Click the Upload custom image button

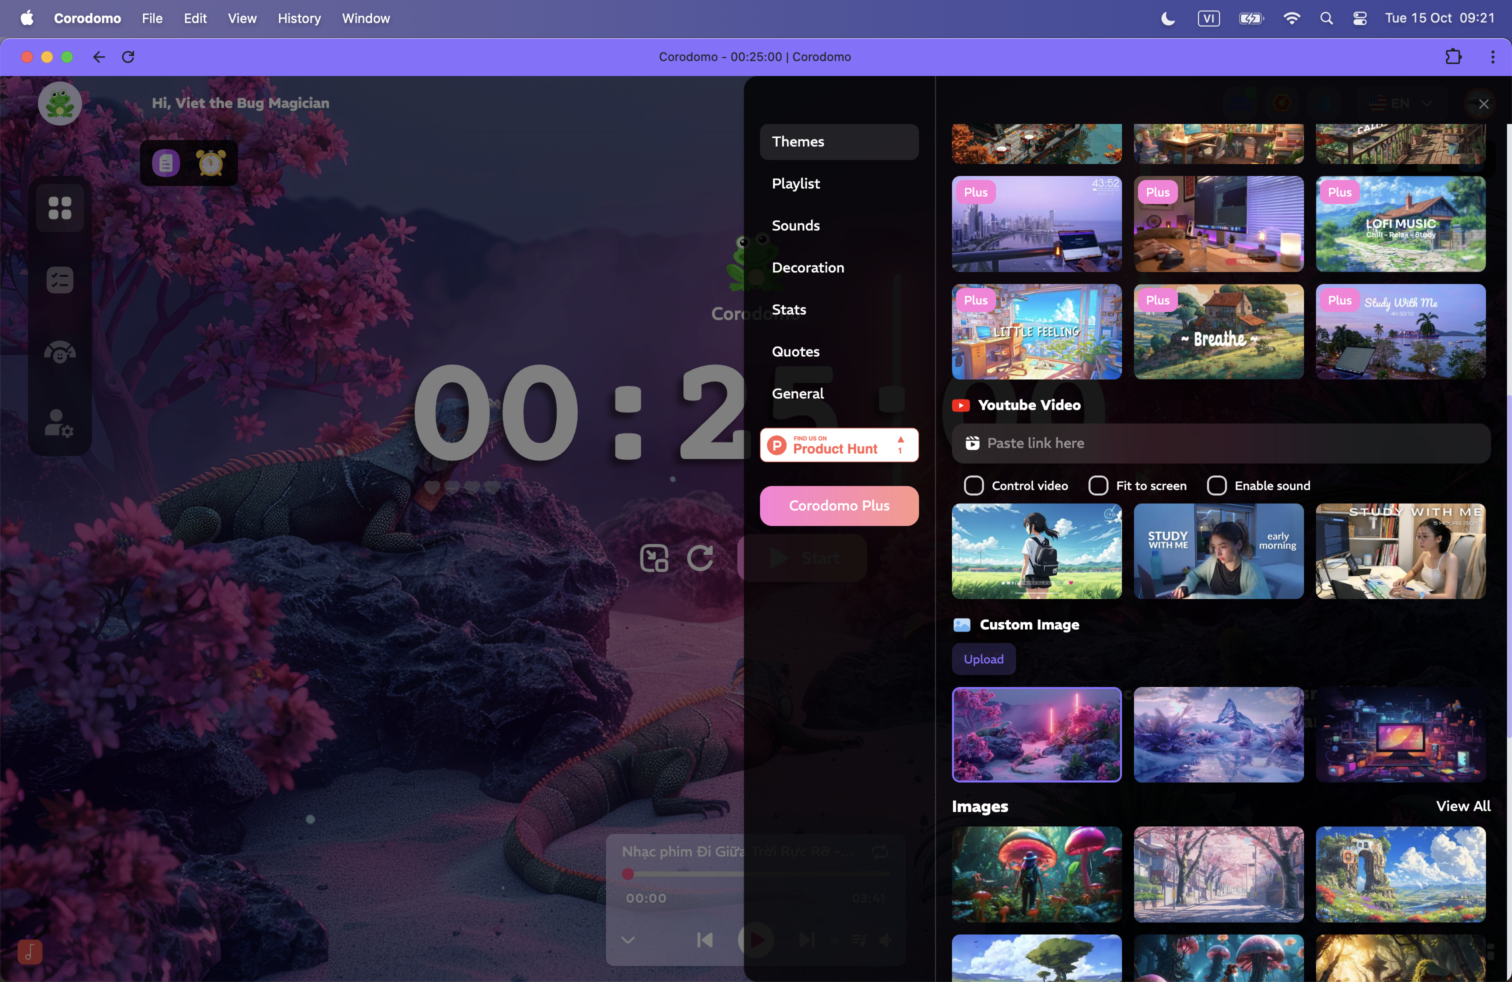pos(983,659)
